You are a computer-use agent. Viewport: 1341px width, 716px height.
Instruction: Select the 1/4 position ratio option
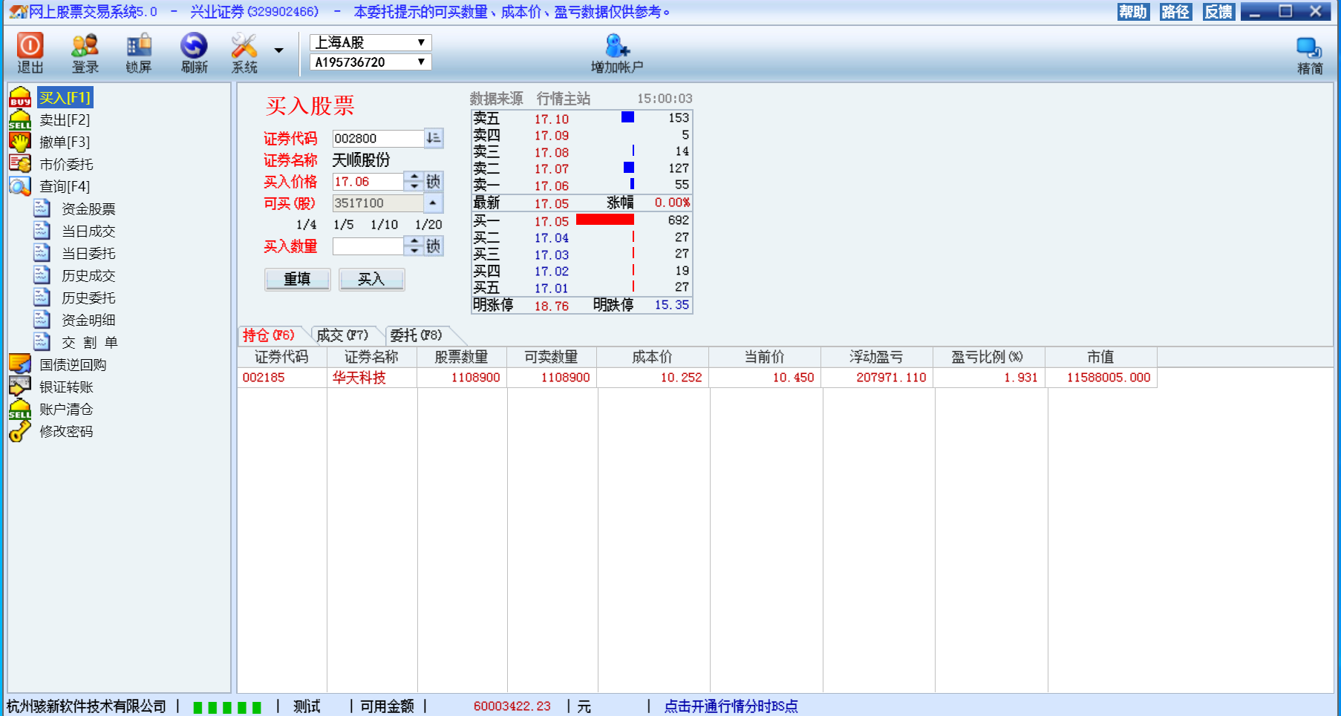click(x=306, y=225)
